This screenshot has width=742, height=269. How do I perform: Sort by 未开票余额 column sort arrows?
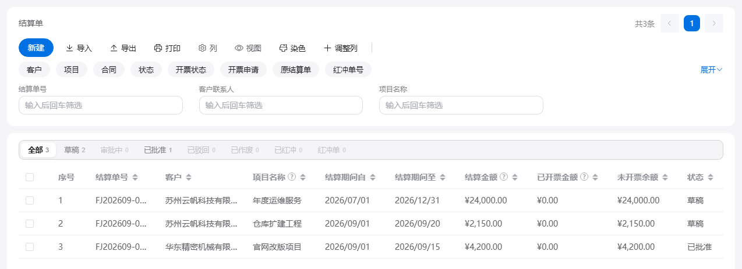pos(665,177)
